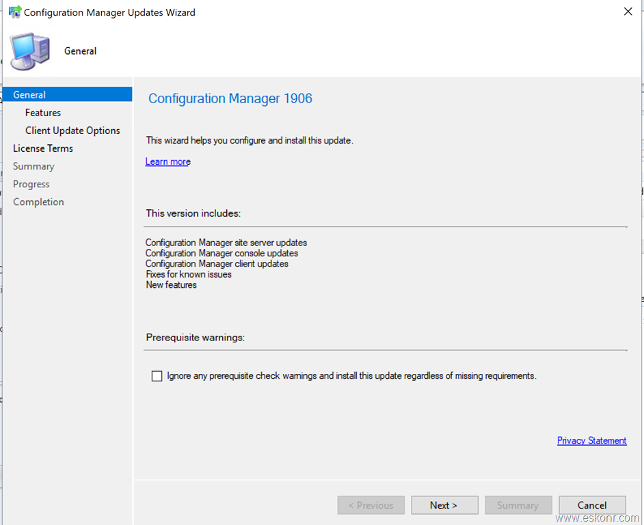Enable ignore prerequisite check warnings
The image size is (644, 525).
coord(157,376)
